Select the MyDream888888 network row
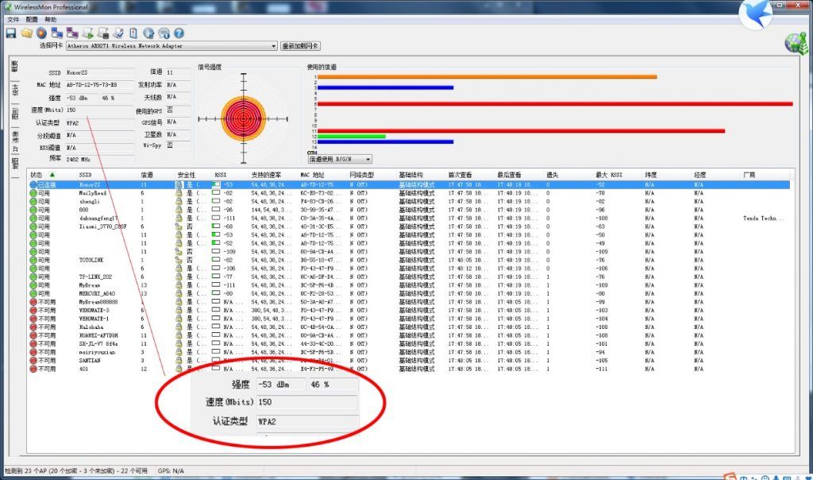The width and height of the screenshot is (813, 480). 409,302
